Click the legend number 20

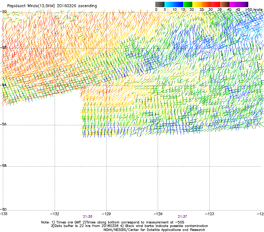[192, 10]
